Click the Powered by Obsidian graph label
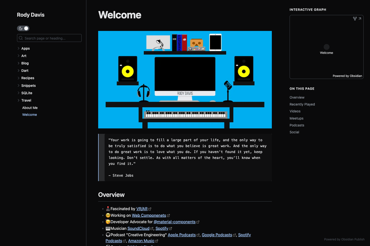This screenshot has height=246, width=370. coord(347,76)
